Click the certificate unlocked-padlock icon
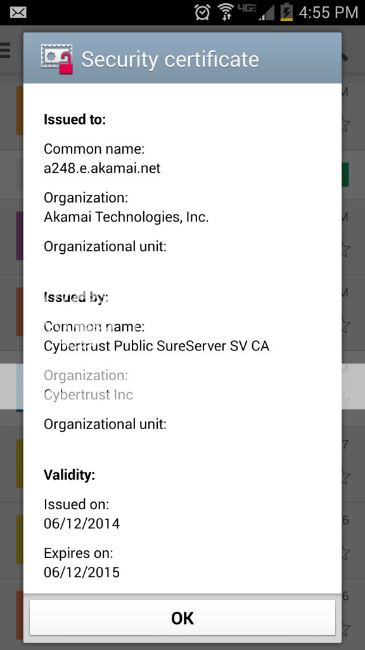Screen dimensions: 365x650 pyautogui.click(x=56, y=59)
